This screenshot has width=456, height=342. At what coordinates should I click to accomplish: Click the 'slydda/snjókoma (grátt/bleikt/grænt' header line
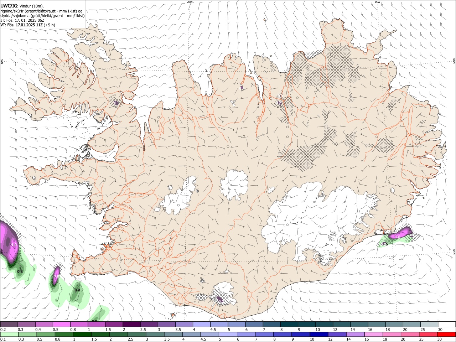[x=42, y=16]
